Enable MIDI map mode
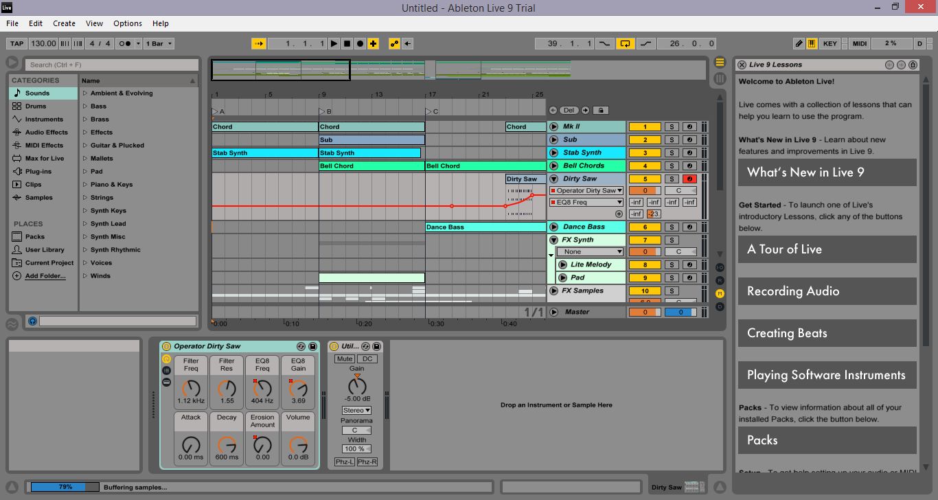The image size is (938, 500). [860, 43]
